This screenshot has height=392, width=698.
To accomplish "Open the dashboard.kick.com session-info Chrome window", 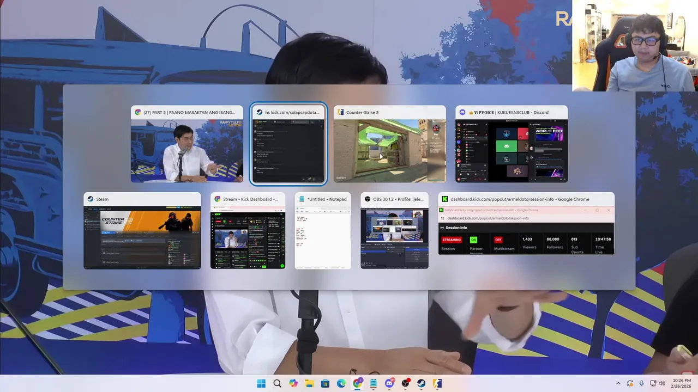I will click(x=526, y=224).
